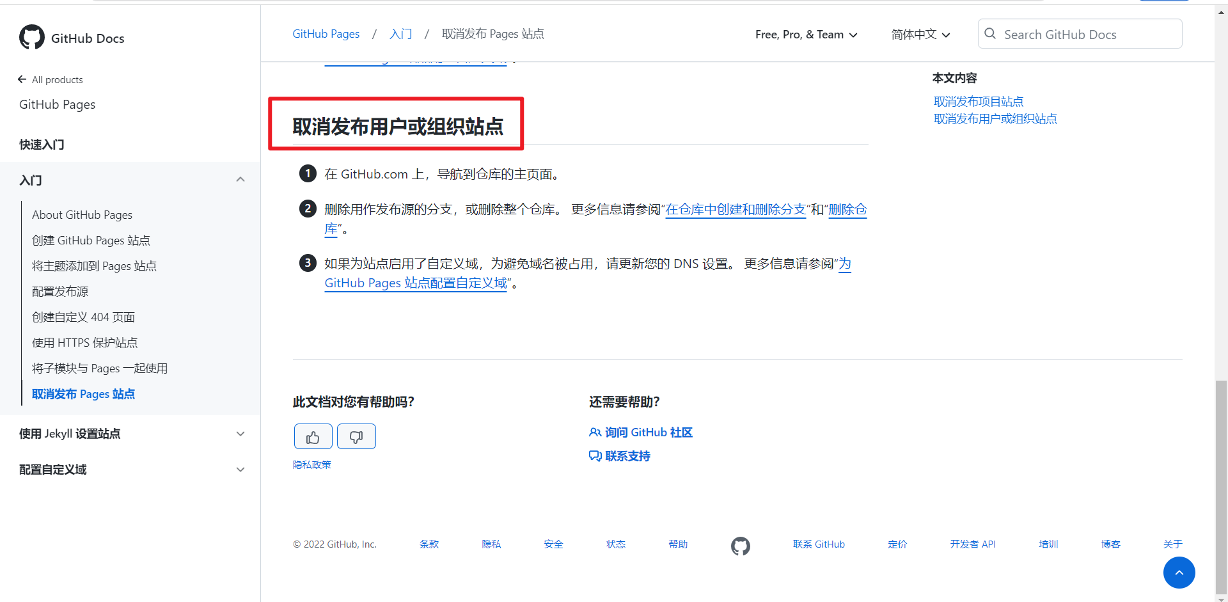Click the vertical page scrollbar thumb
The height and width of the screenshot is (602, 1228).
(1221, 486)
